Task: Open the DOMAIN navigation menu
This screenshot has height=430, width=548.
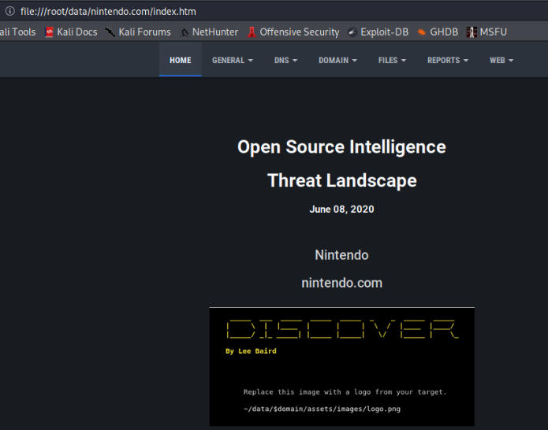Action: pyautogui.click(x=338, y=60)
